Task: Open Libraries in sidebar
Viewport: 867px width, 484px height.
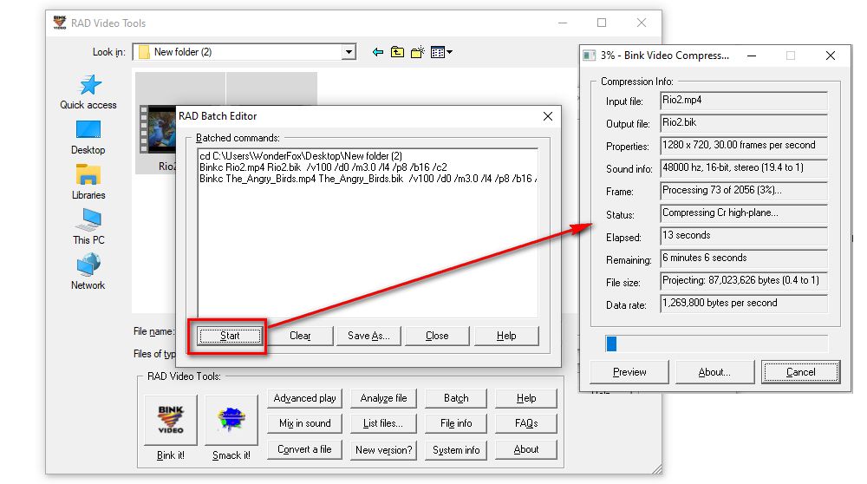Action: tap(88, 182)
